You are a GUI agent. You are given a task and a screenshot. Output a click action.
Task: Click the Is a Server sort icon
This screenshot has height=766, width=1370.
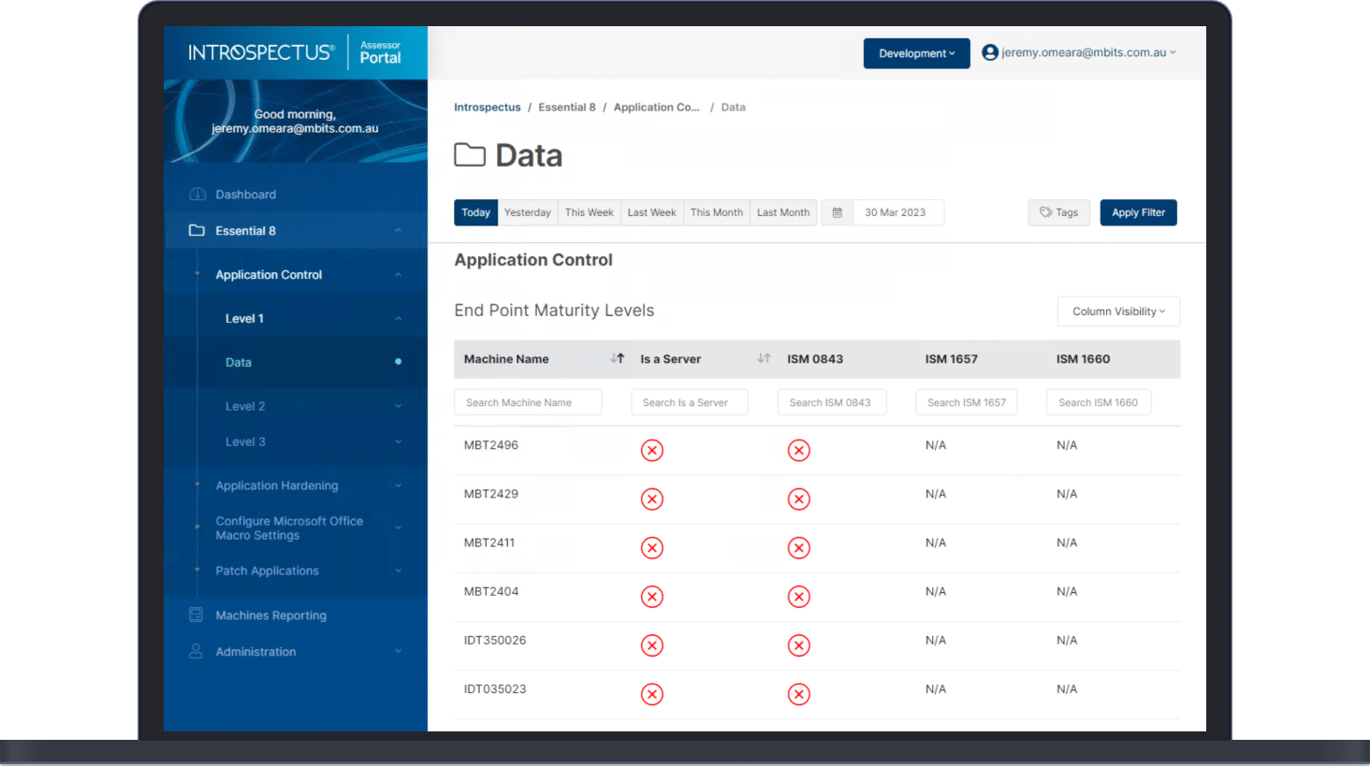coord(764,358)
